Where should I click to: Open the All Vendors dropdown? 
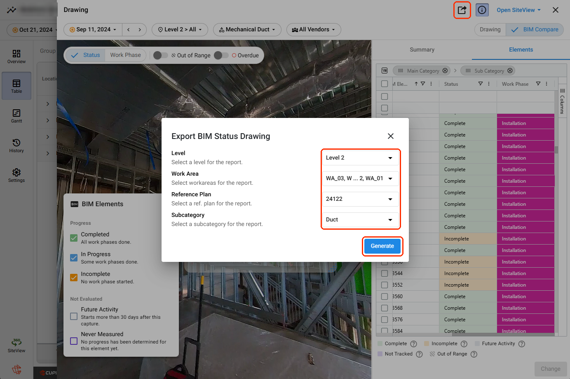(x=314, y=30)
